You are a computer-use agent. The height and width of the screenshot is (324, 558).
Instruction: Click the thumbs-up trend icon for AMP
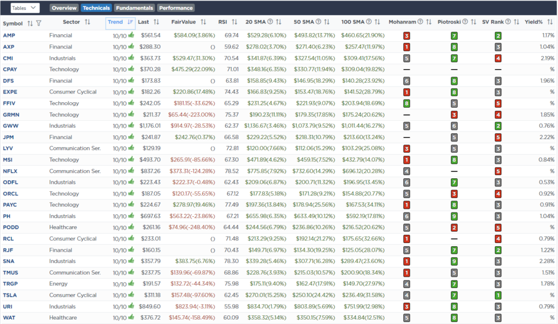point(131,35)
